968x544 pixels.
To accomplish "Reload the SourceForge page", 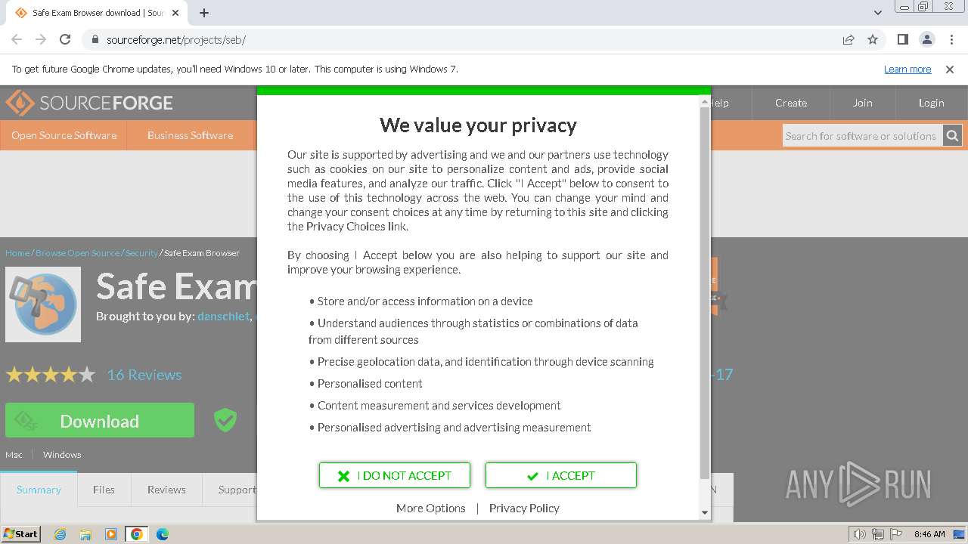I will click(x=65, y=39).
